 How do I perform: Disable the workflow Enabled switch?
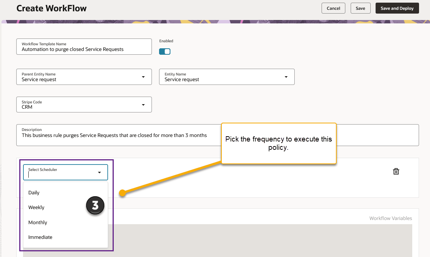[x=165, y=51]
